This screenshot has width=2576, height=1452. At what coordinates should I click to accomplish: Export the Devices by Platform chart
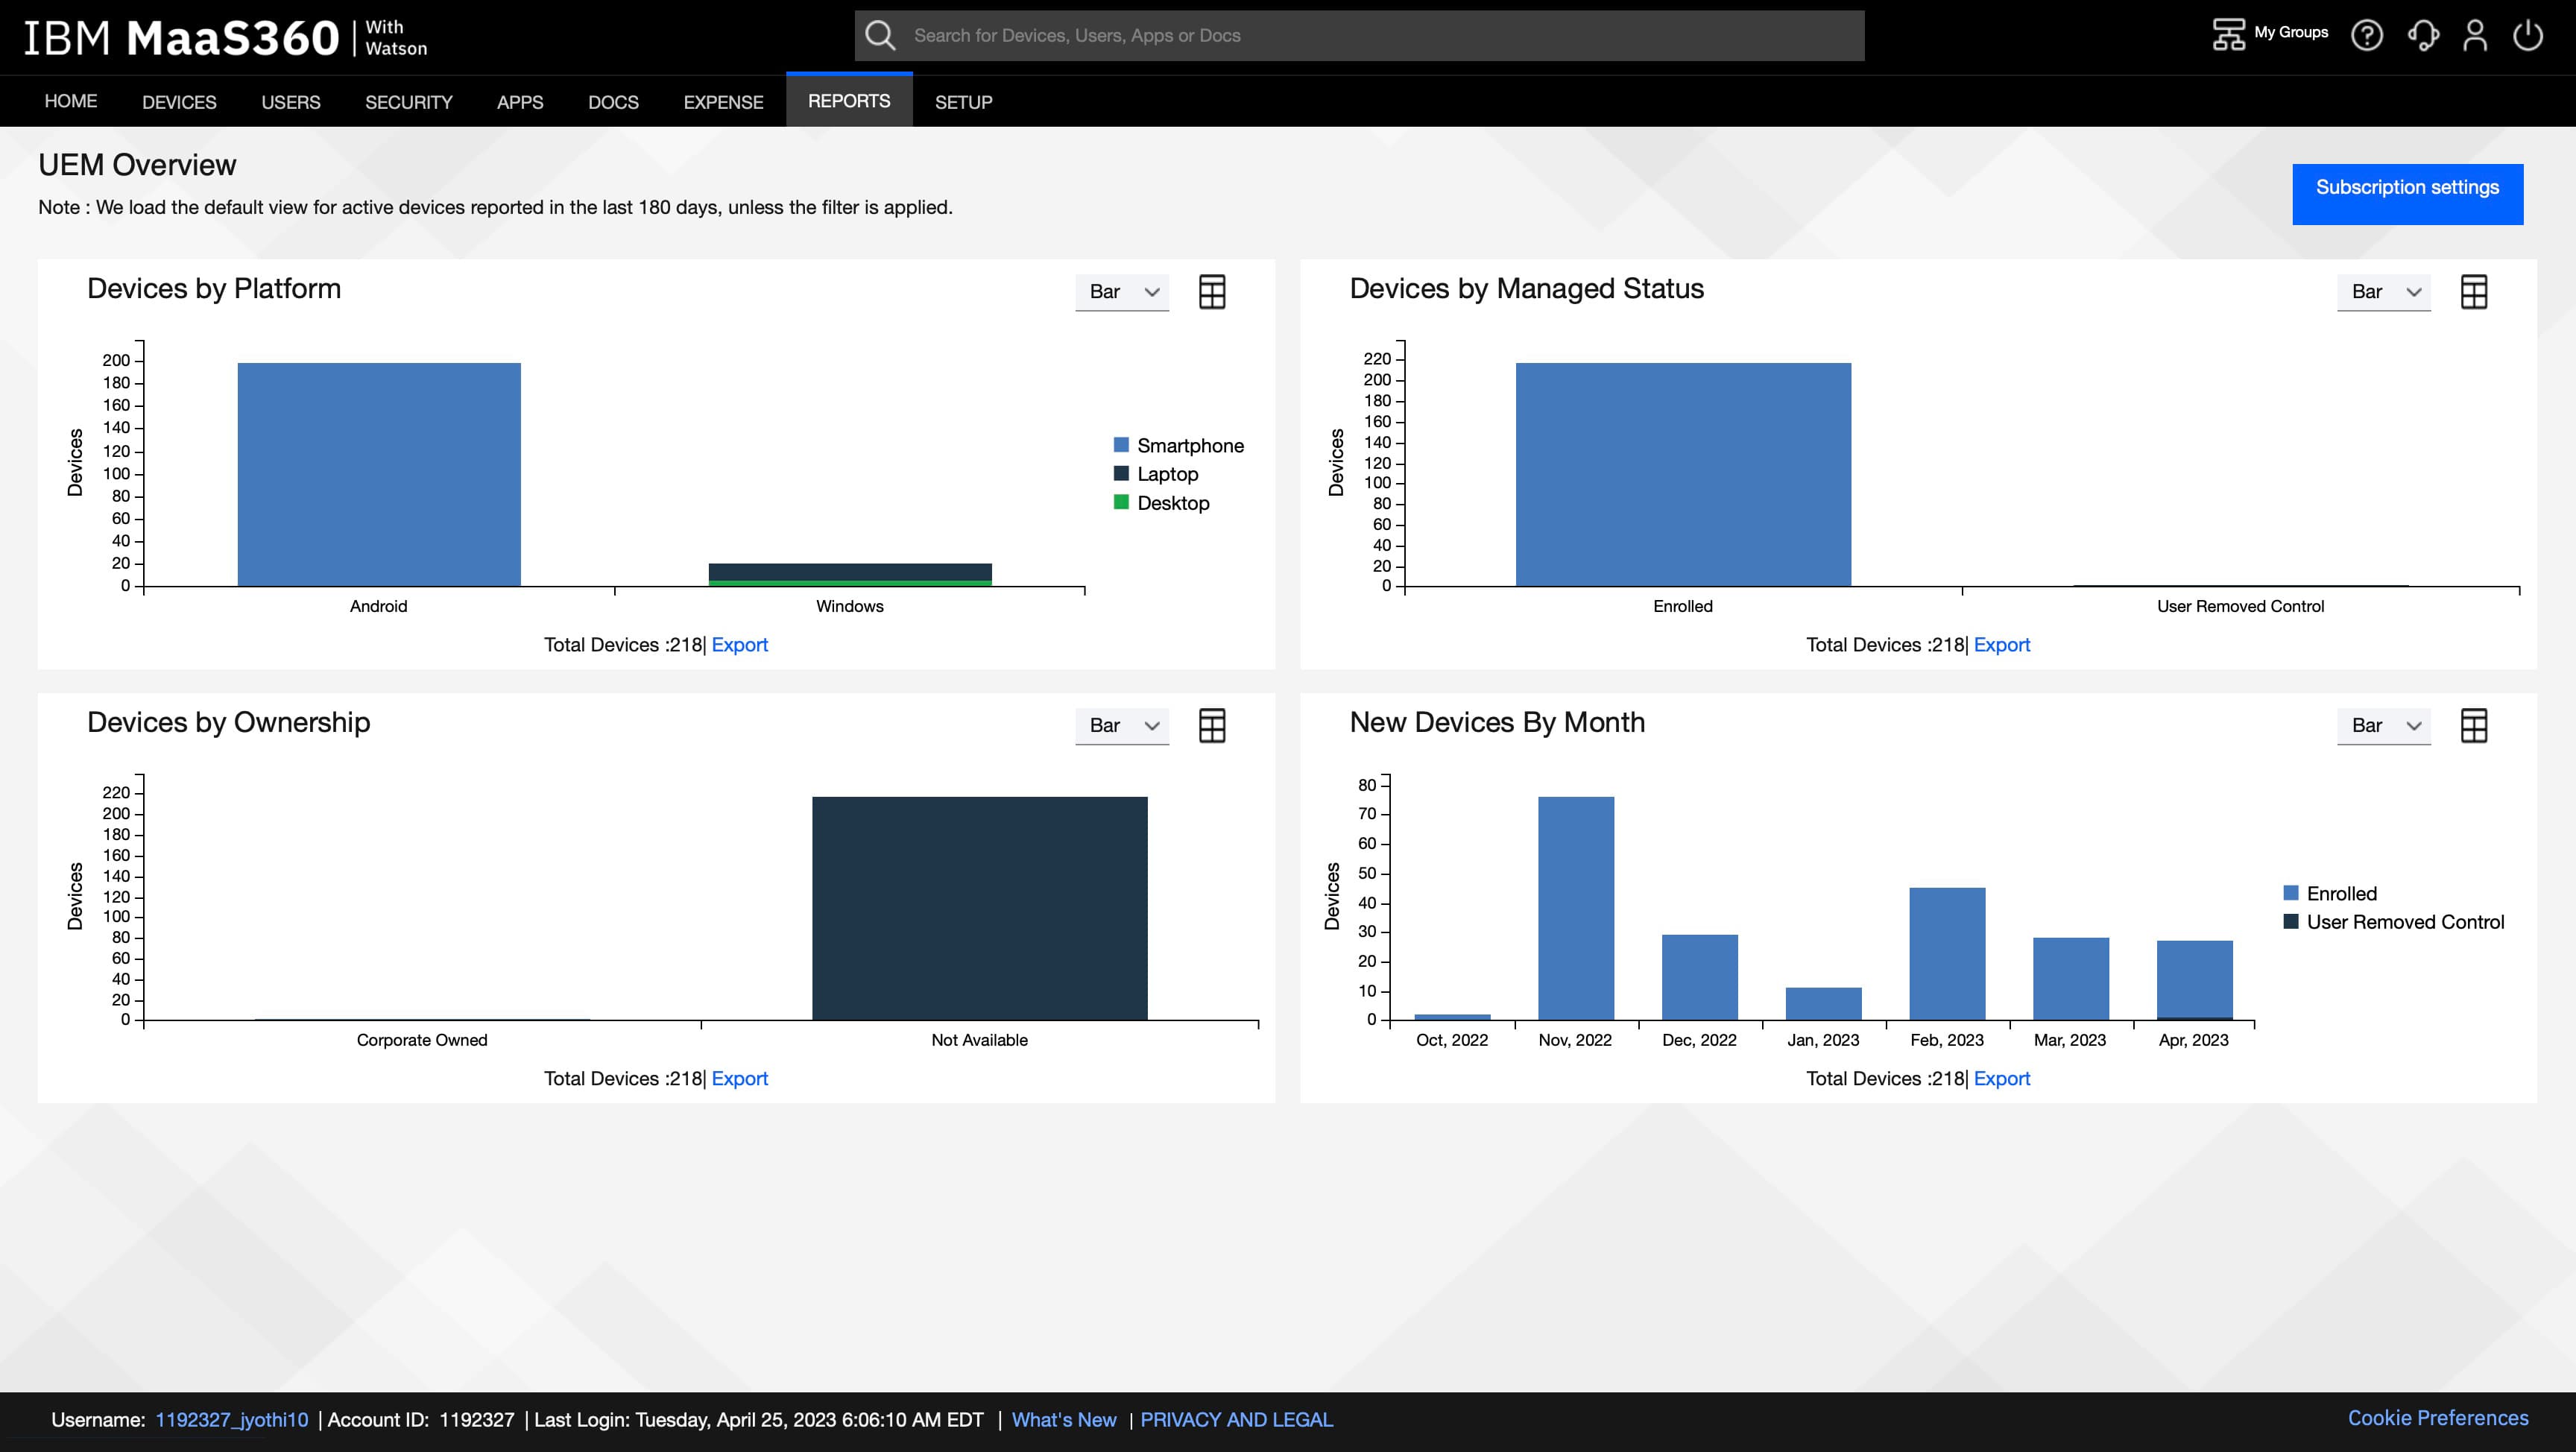740,645
